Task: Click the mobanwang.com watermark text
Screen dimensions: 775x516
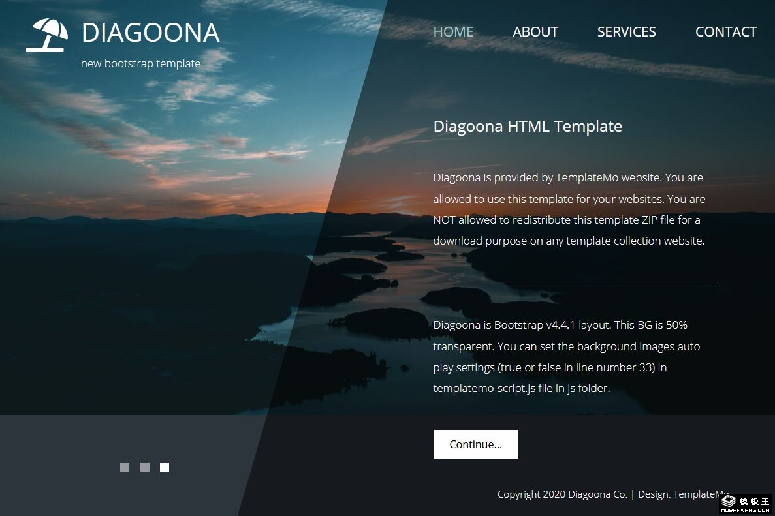Action: point(746,511)
